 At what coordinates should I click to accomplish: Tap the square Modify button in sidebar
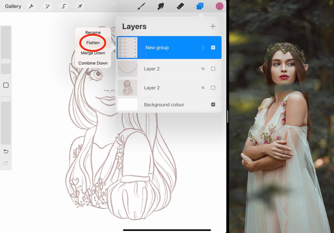(6, 85)
